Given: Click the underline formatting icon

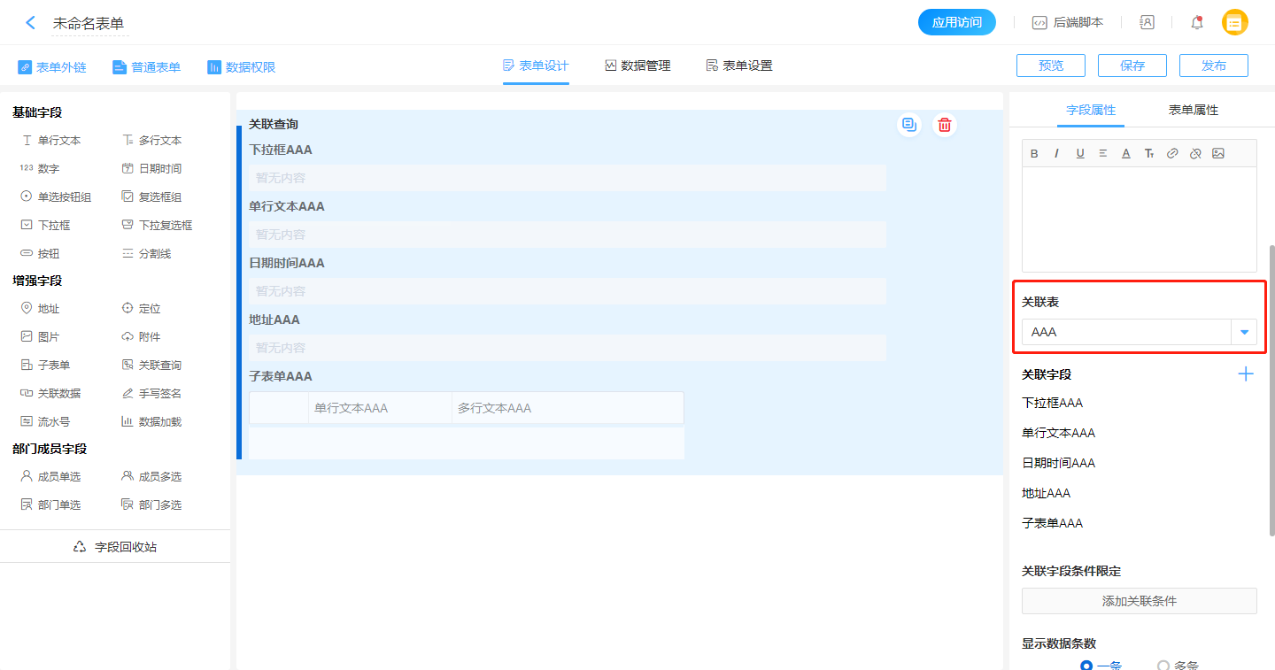Looking at the screenshot, I should (1080, 153).
